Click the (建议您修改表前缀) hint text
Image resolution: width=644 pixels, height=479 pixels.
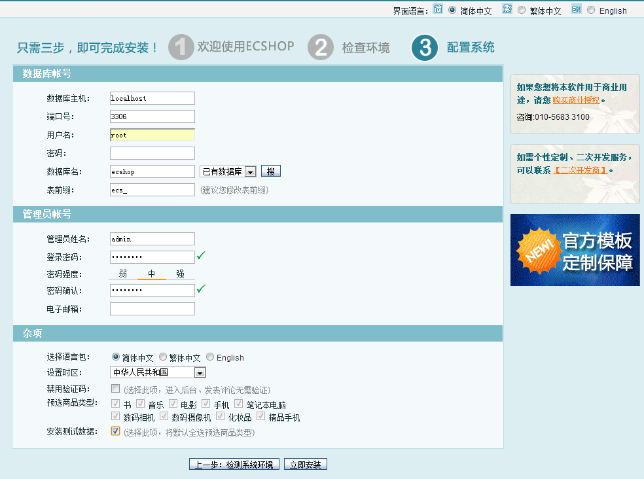[x=234, y=190]
